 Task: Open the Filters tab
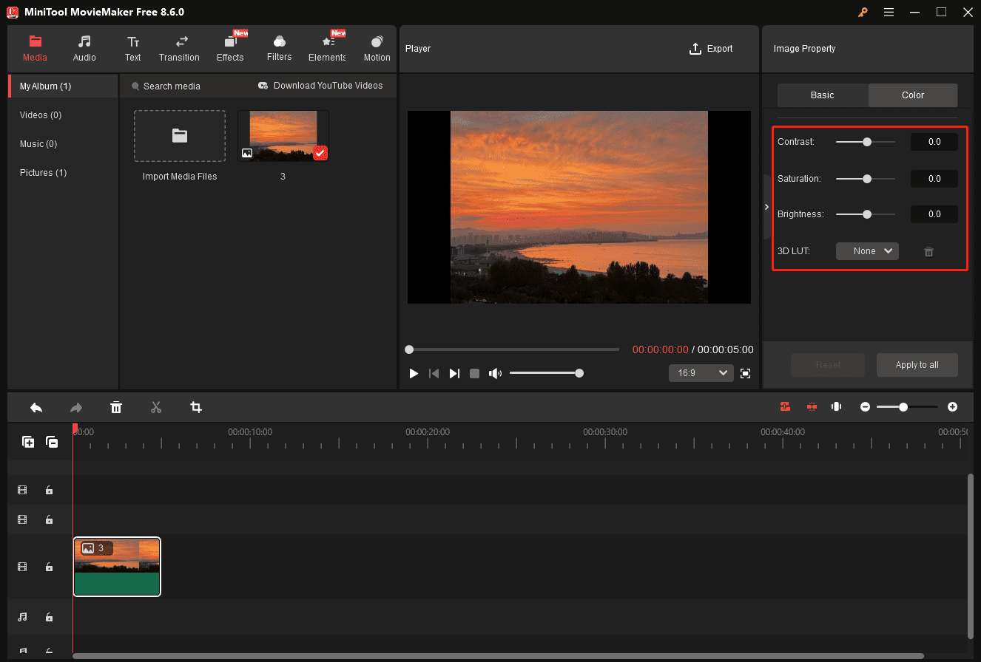[x=279, y=49]
